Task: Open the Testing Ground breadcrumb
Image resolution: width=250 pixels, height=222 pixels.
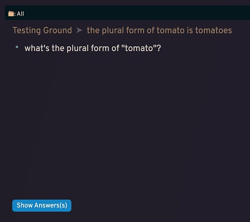Action: pos(42,30)
